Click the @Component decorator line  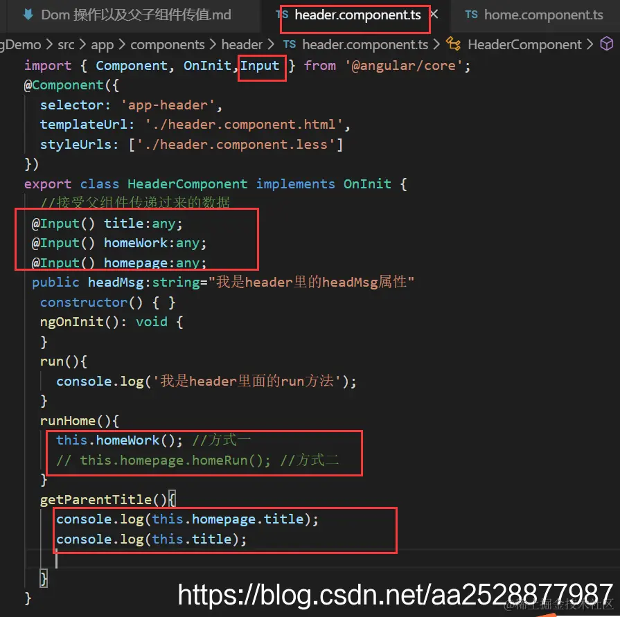click(71, 85)
